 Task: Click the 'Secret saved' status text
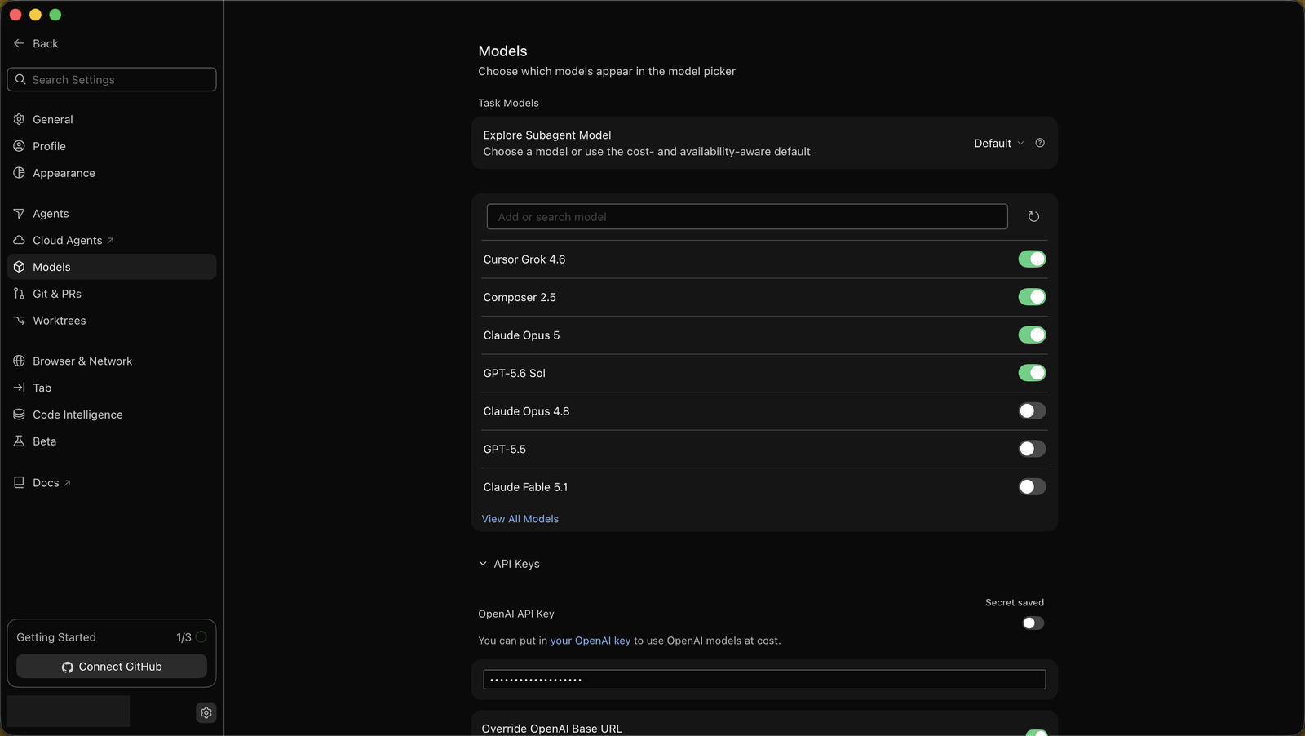[1015, 602]
